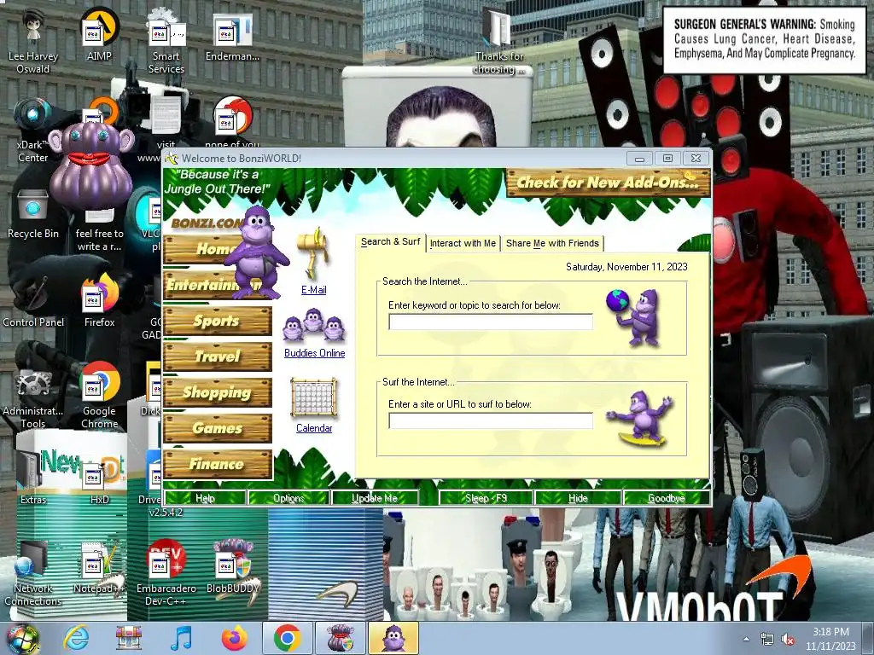Click the network tray icon
874x655 pixels.
767,640
